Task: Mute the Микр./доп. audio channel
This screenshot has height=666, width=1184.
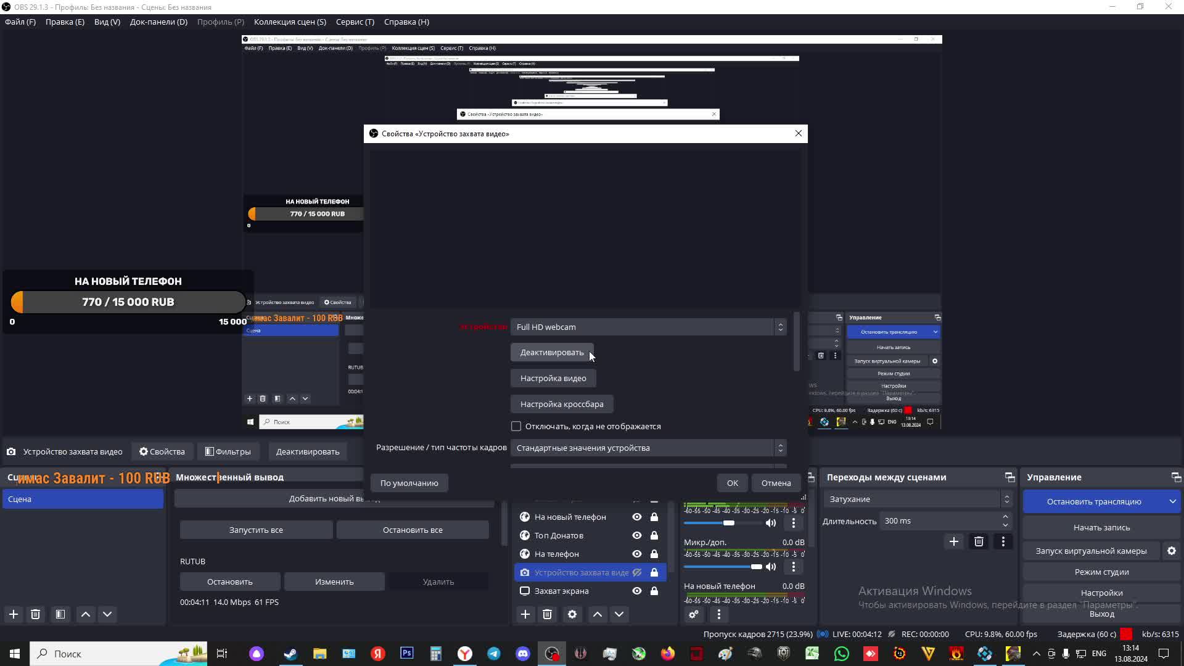Action: coord(771,567)
